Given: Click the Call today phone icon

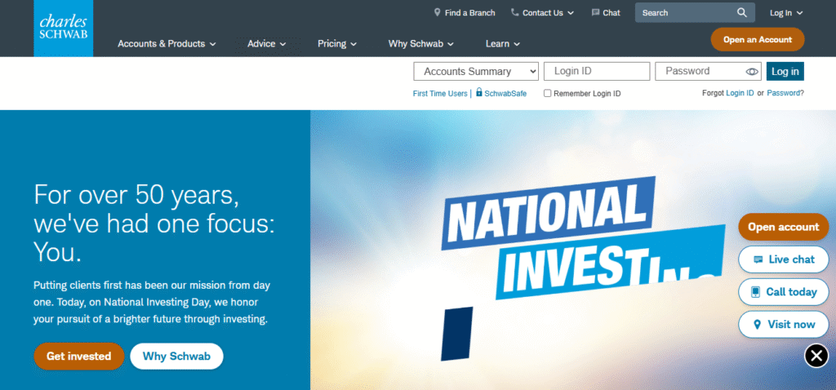Looking at the screenshot, I should coord(755,292).
